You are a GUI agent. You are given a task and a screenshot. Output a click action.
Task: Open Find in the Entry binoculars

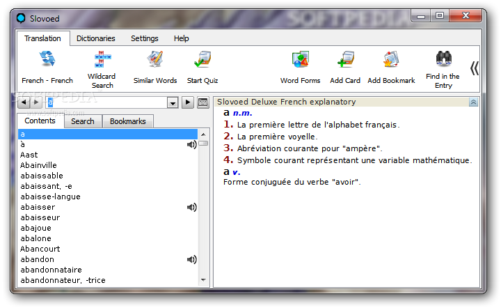pos(443,59)
